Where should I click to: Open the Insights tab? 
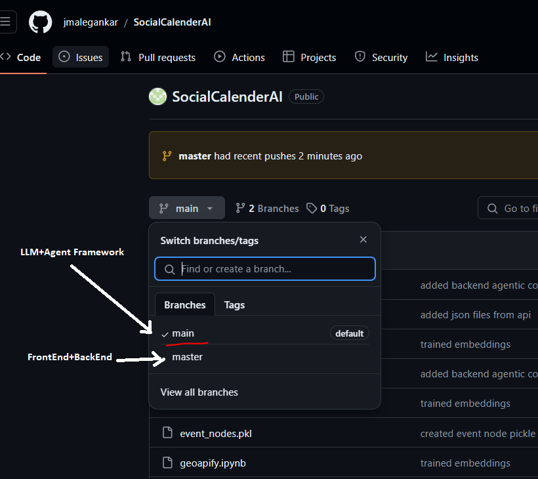click(x=452, y=57)
